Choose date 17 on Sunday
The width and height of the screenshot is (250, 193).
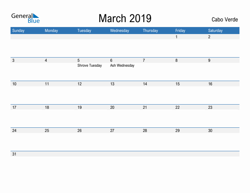pos(14,107)
